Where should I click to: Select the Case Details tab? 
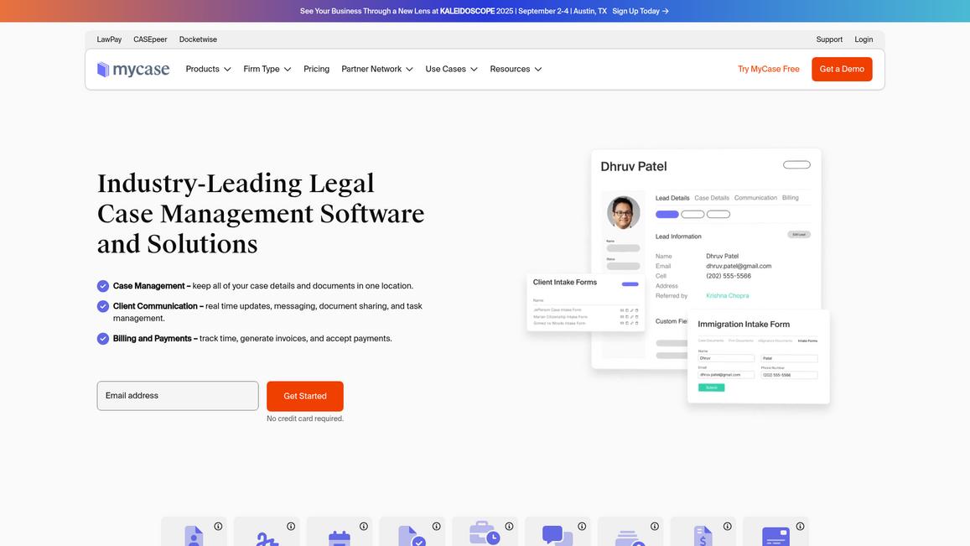[712, 198]
